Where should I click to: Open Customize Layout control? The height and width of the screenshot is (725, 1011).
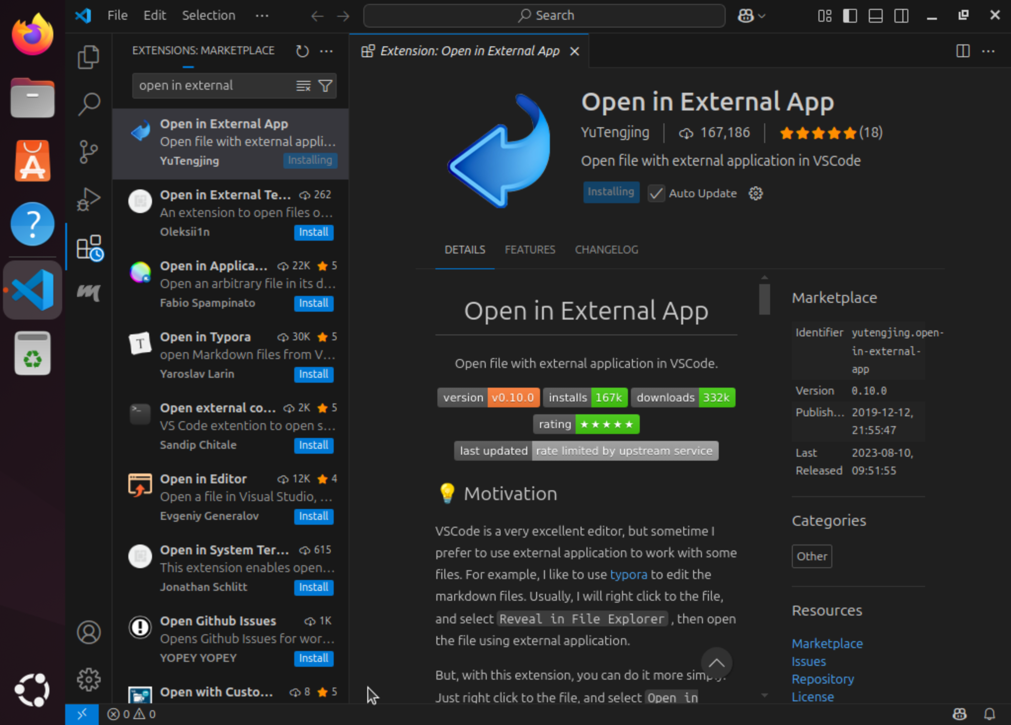[x=824, y=16]
